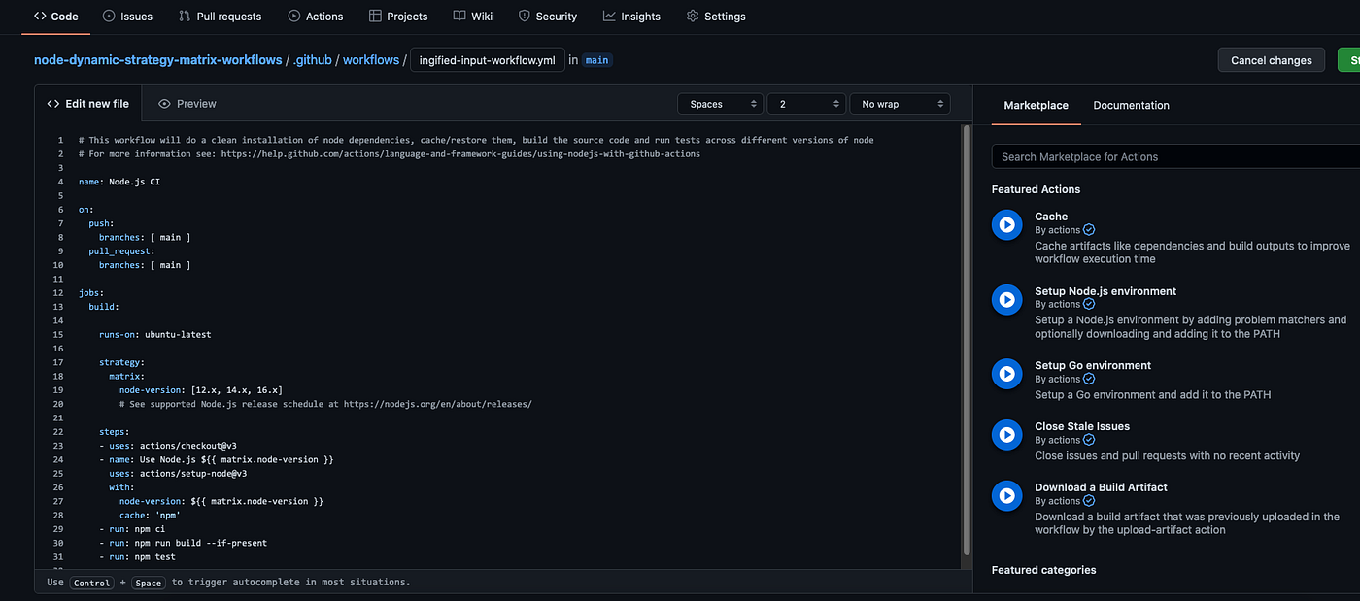Screen dimensions: 1360x601
Task: Edit the workflow file name field
Action: click(x=488, y=60)
